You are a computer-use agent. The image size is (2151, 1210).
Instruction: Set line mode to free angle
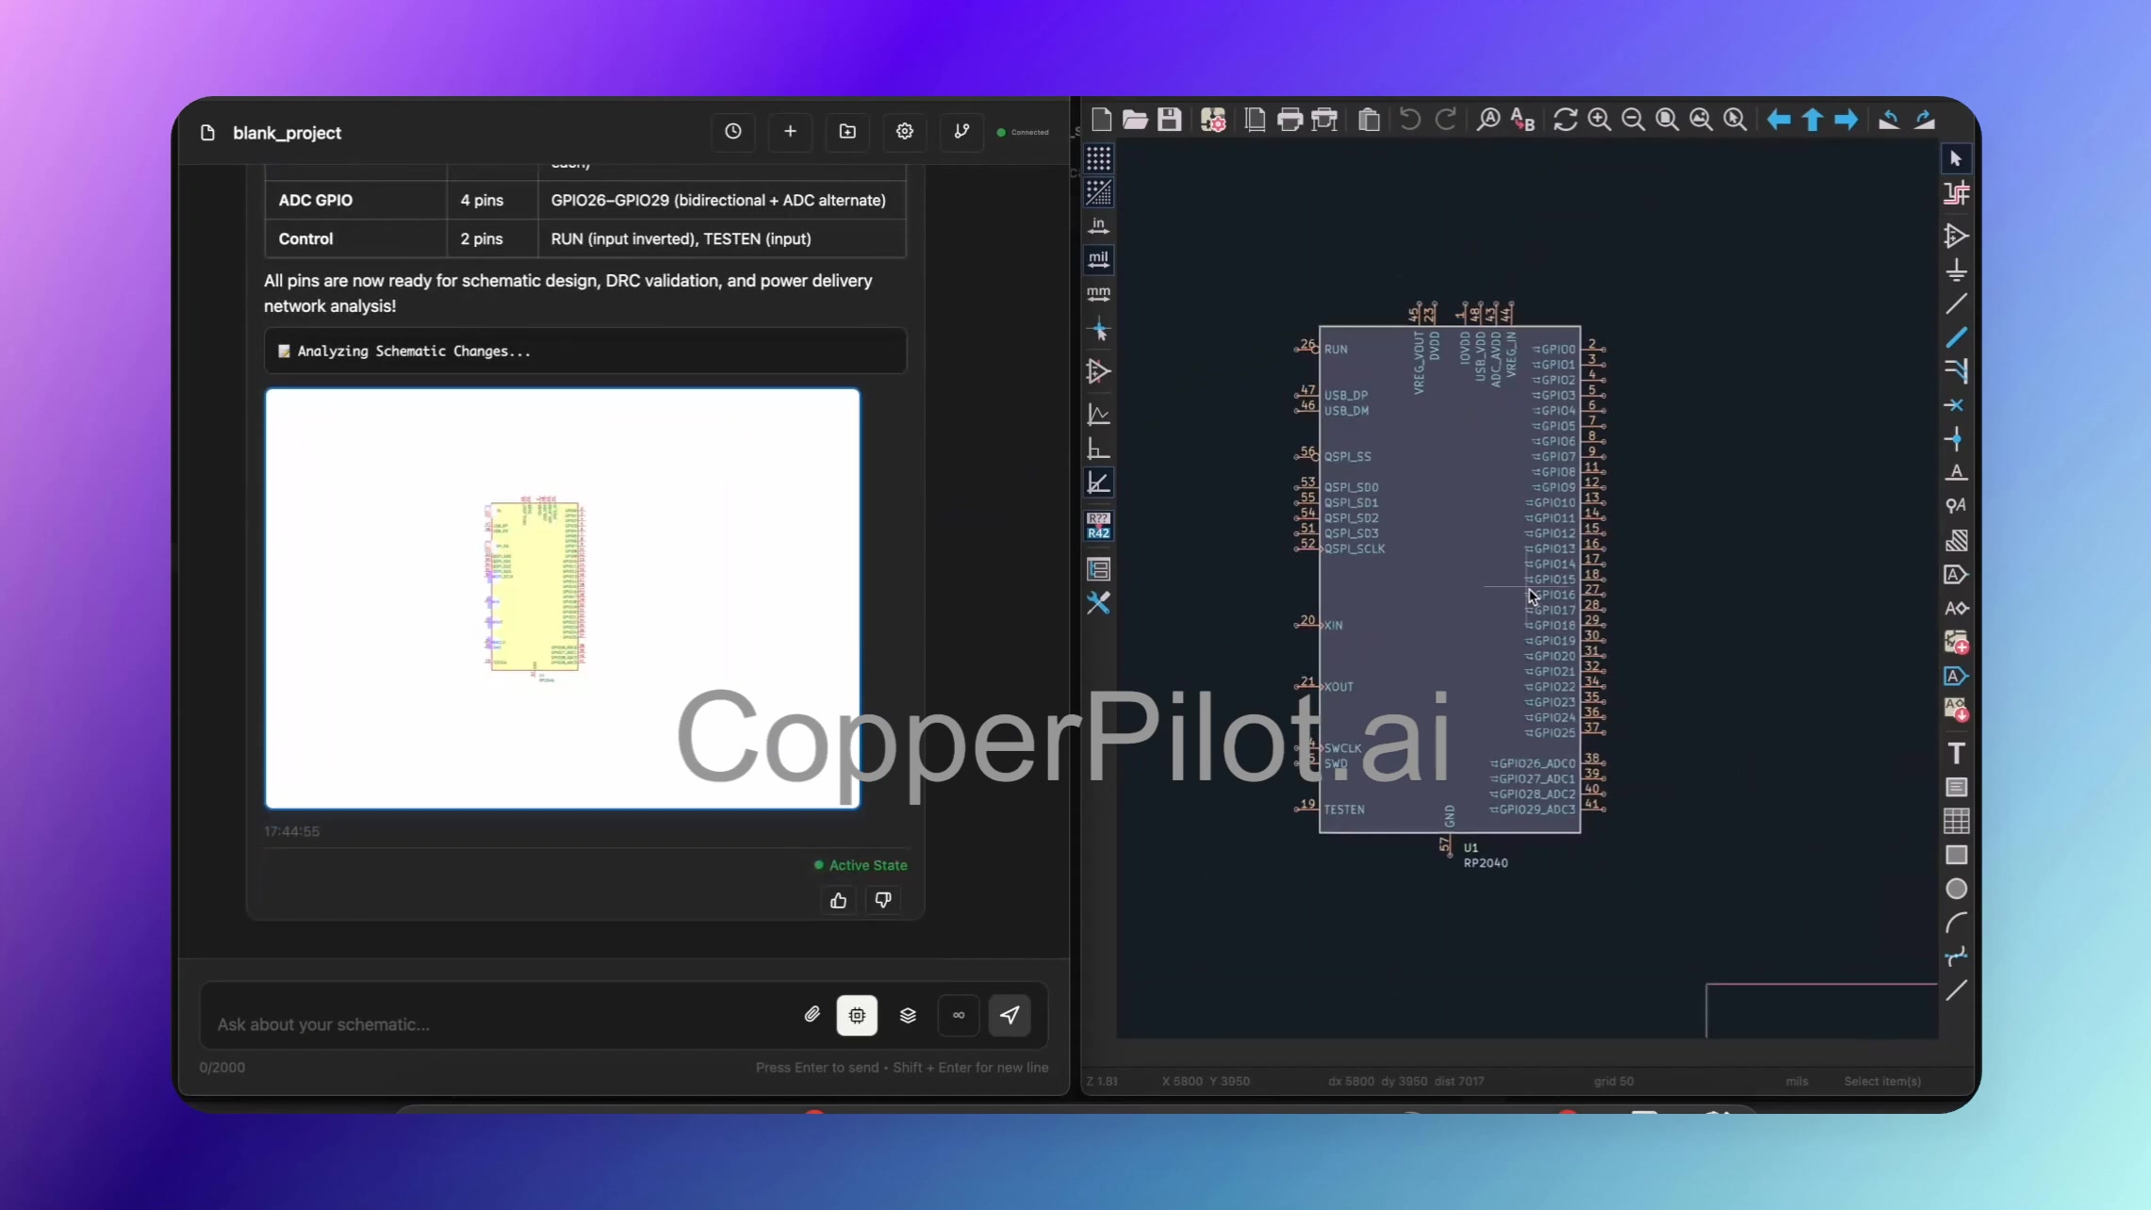[x=1098, y=414]
